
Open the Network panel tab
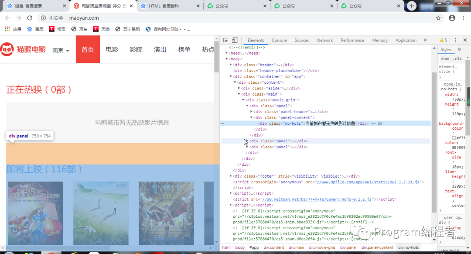pyautogui.click(x=325, y=40)
